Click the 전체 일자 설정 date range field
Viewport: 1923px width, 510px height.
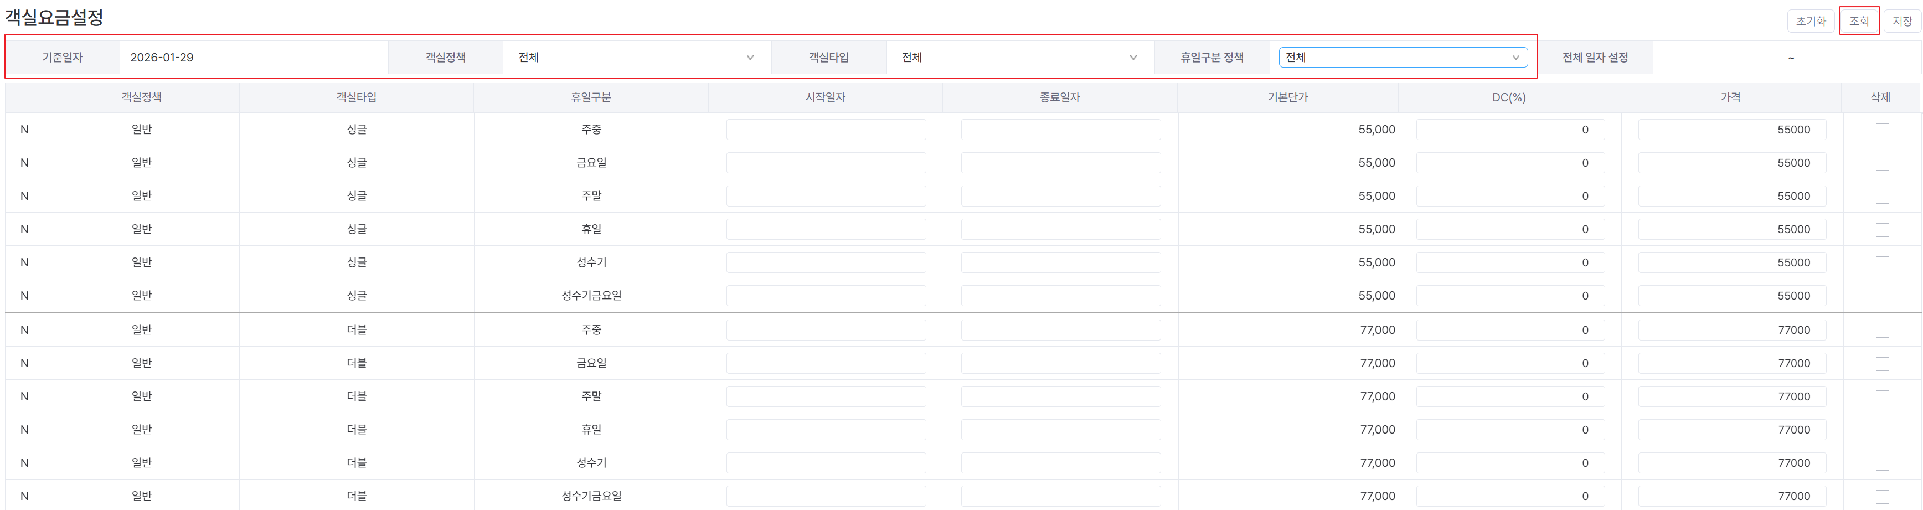tap(1786, 58)
